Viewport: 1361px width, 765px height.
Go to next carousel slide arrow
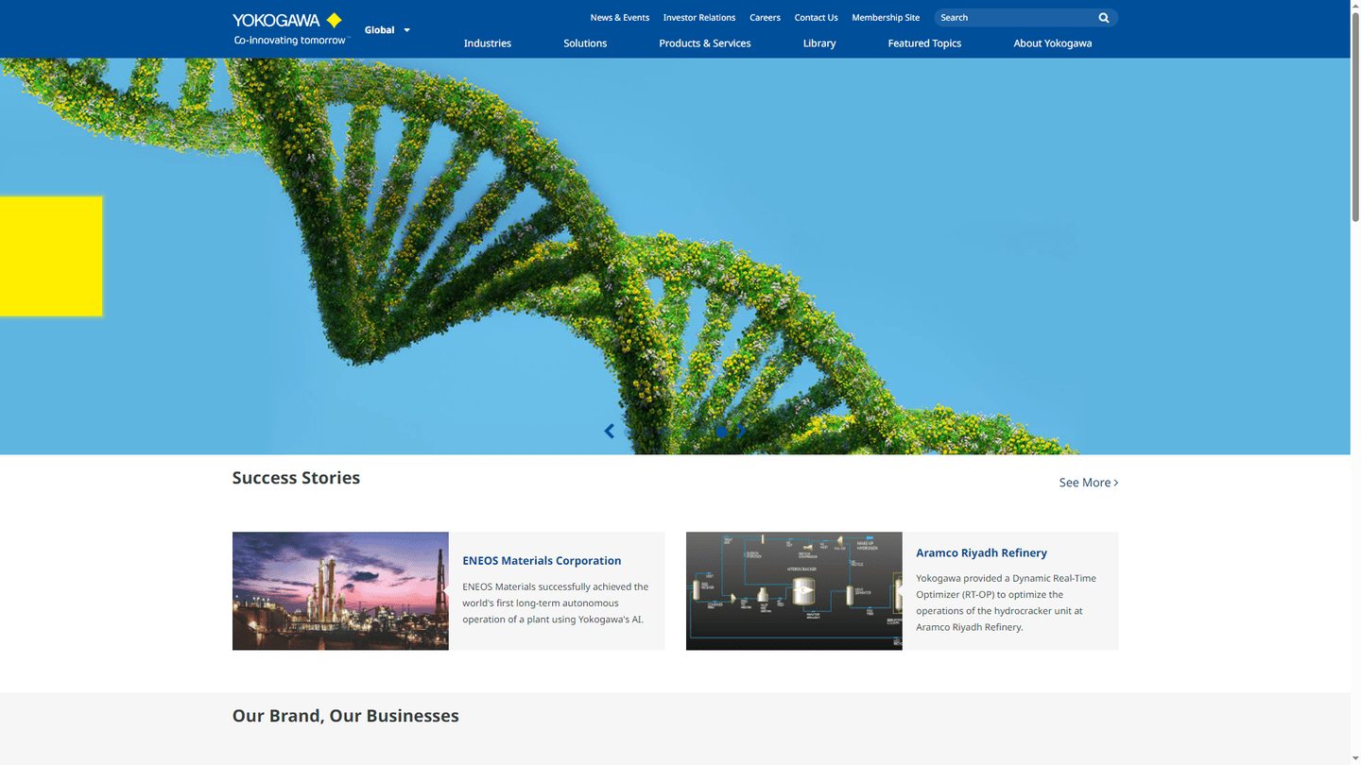743,432
